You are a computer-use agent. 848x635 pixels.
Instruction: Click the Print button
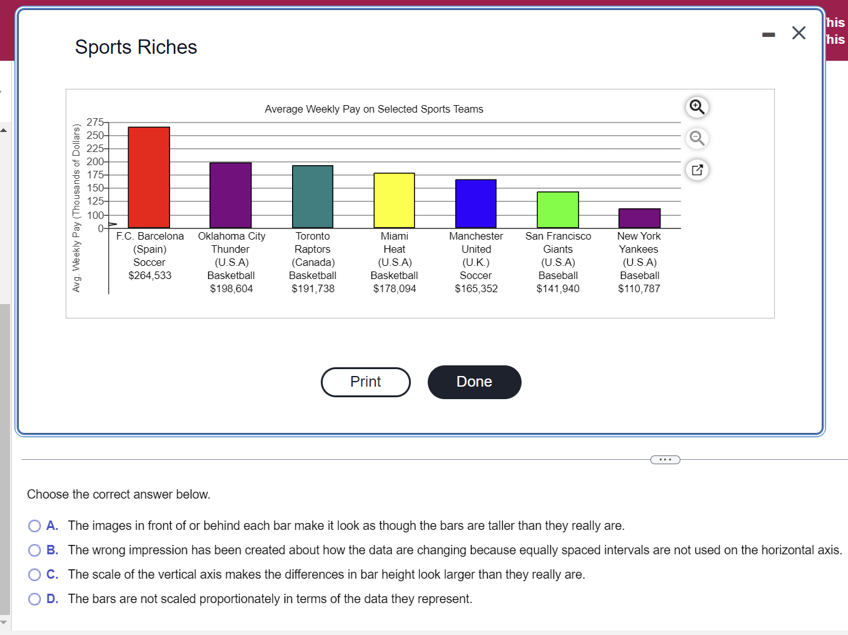(366, 382)
